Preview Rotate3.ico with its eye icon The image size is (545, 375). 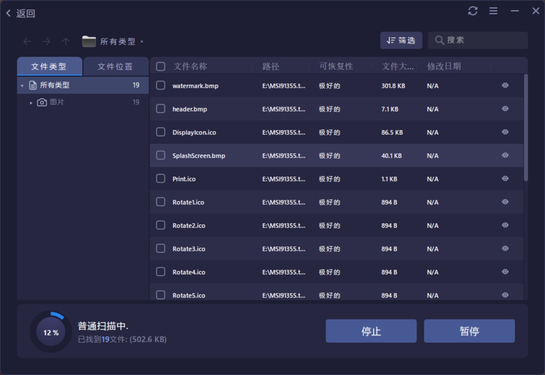point(505,248)
